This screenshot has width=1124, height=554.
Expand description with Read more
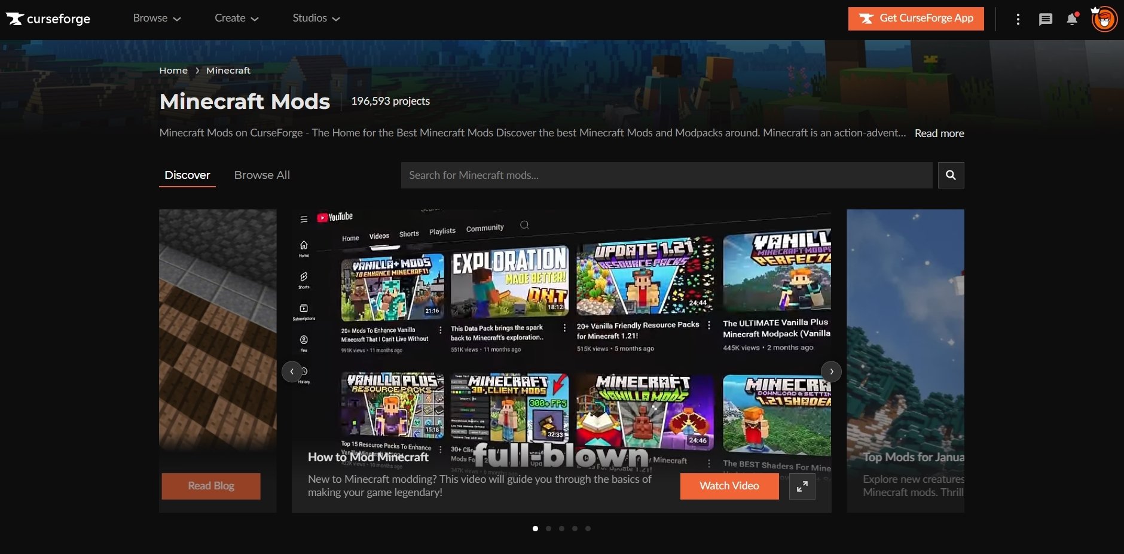(x=939, y=133)
